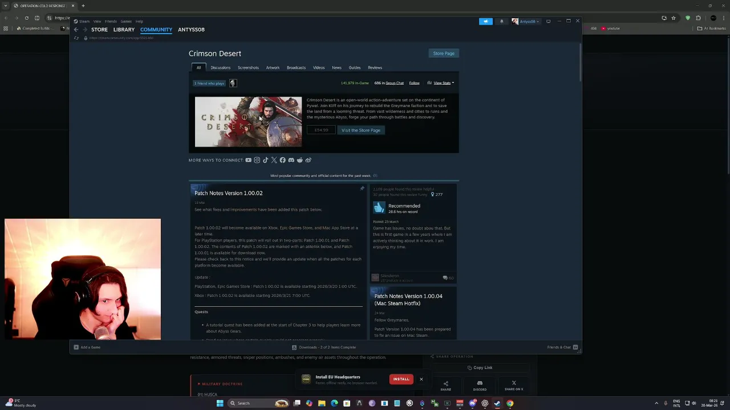Switch to the Screenshots tab
The height and width of the screenshot is (410, 730).
click(248, 68)
